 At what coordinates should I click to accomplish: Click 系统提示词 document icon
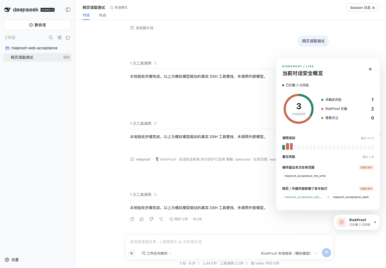132,28
